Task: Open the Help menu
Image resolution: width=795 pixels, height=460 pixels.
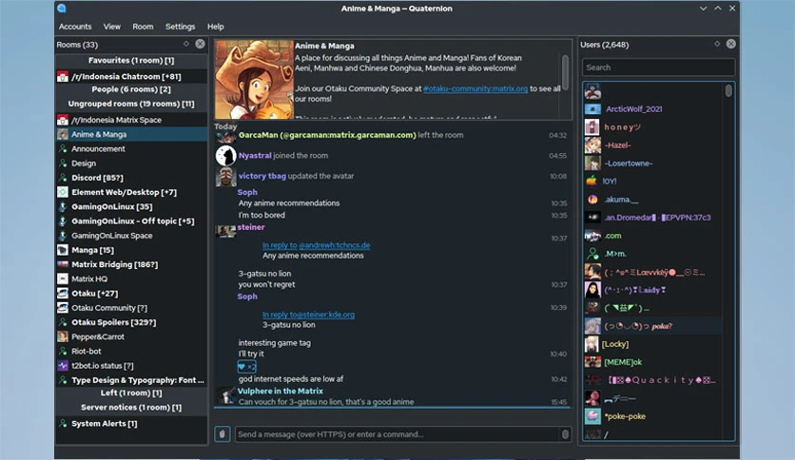Action: click(216, 27)
